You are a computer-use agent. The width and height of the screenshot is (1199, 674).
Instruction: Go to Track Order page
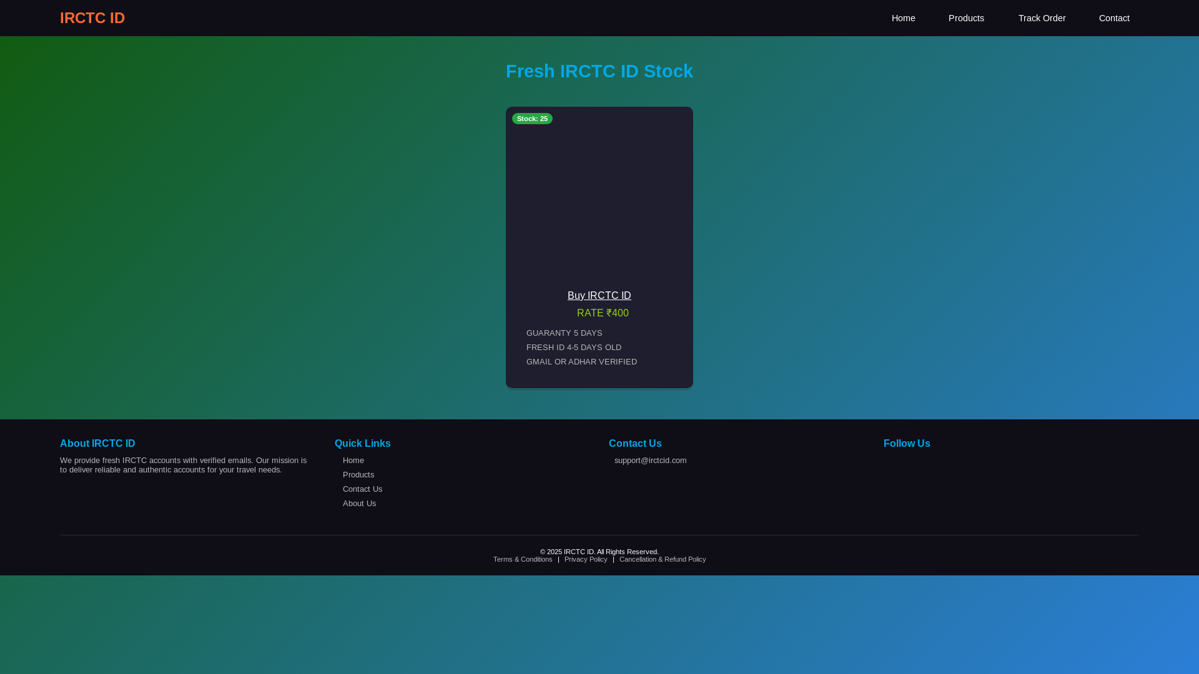[x=1042, y=18]
